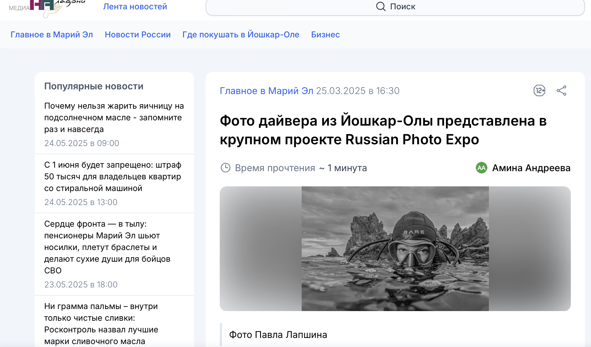
Task: Open the article about frying eggs in sunflower oil
Action: tap(114, 117)
